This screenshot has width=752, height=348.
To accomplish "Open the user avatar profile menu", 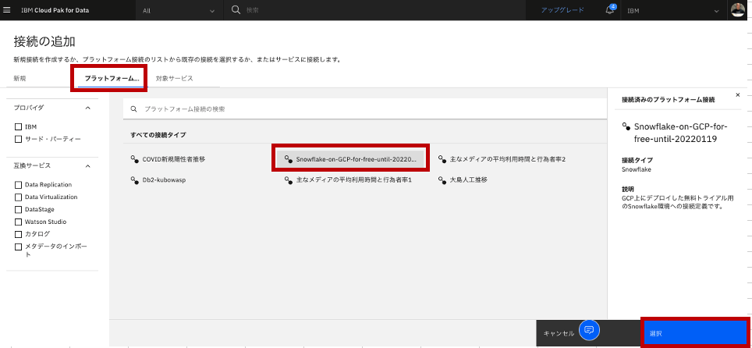I will (x=737, y=10).
